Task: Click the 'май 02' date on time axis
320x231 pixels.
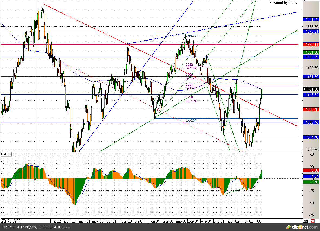Action: pos(69,221)
